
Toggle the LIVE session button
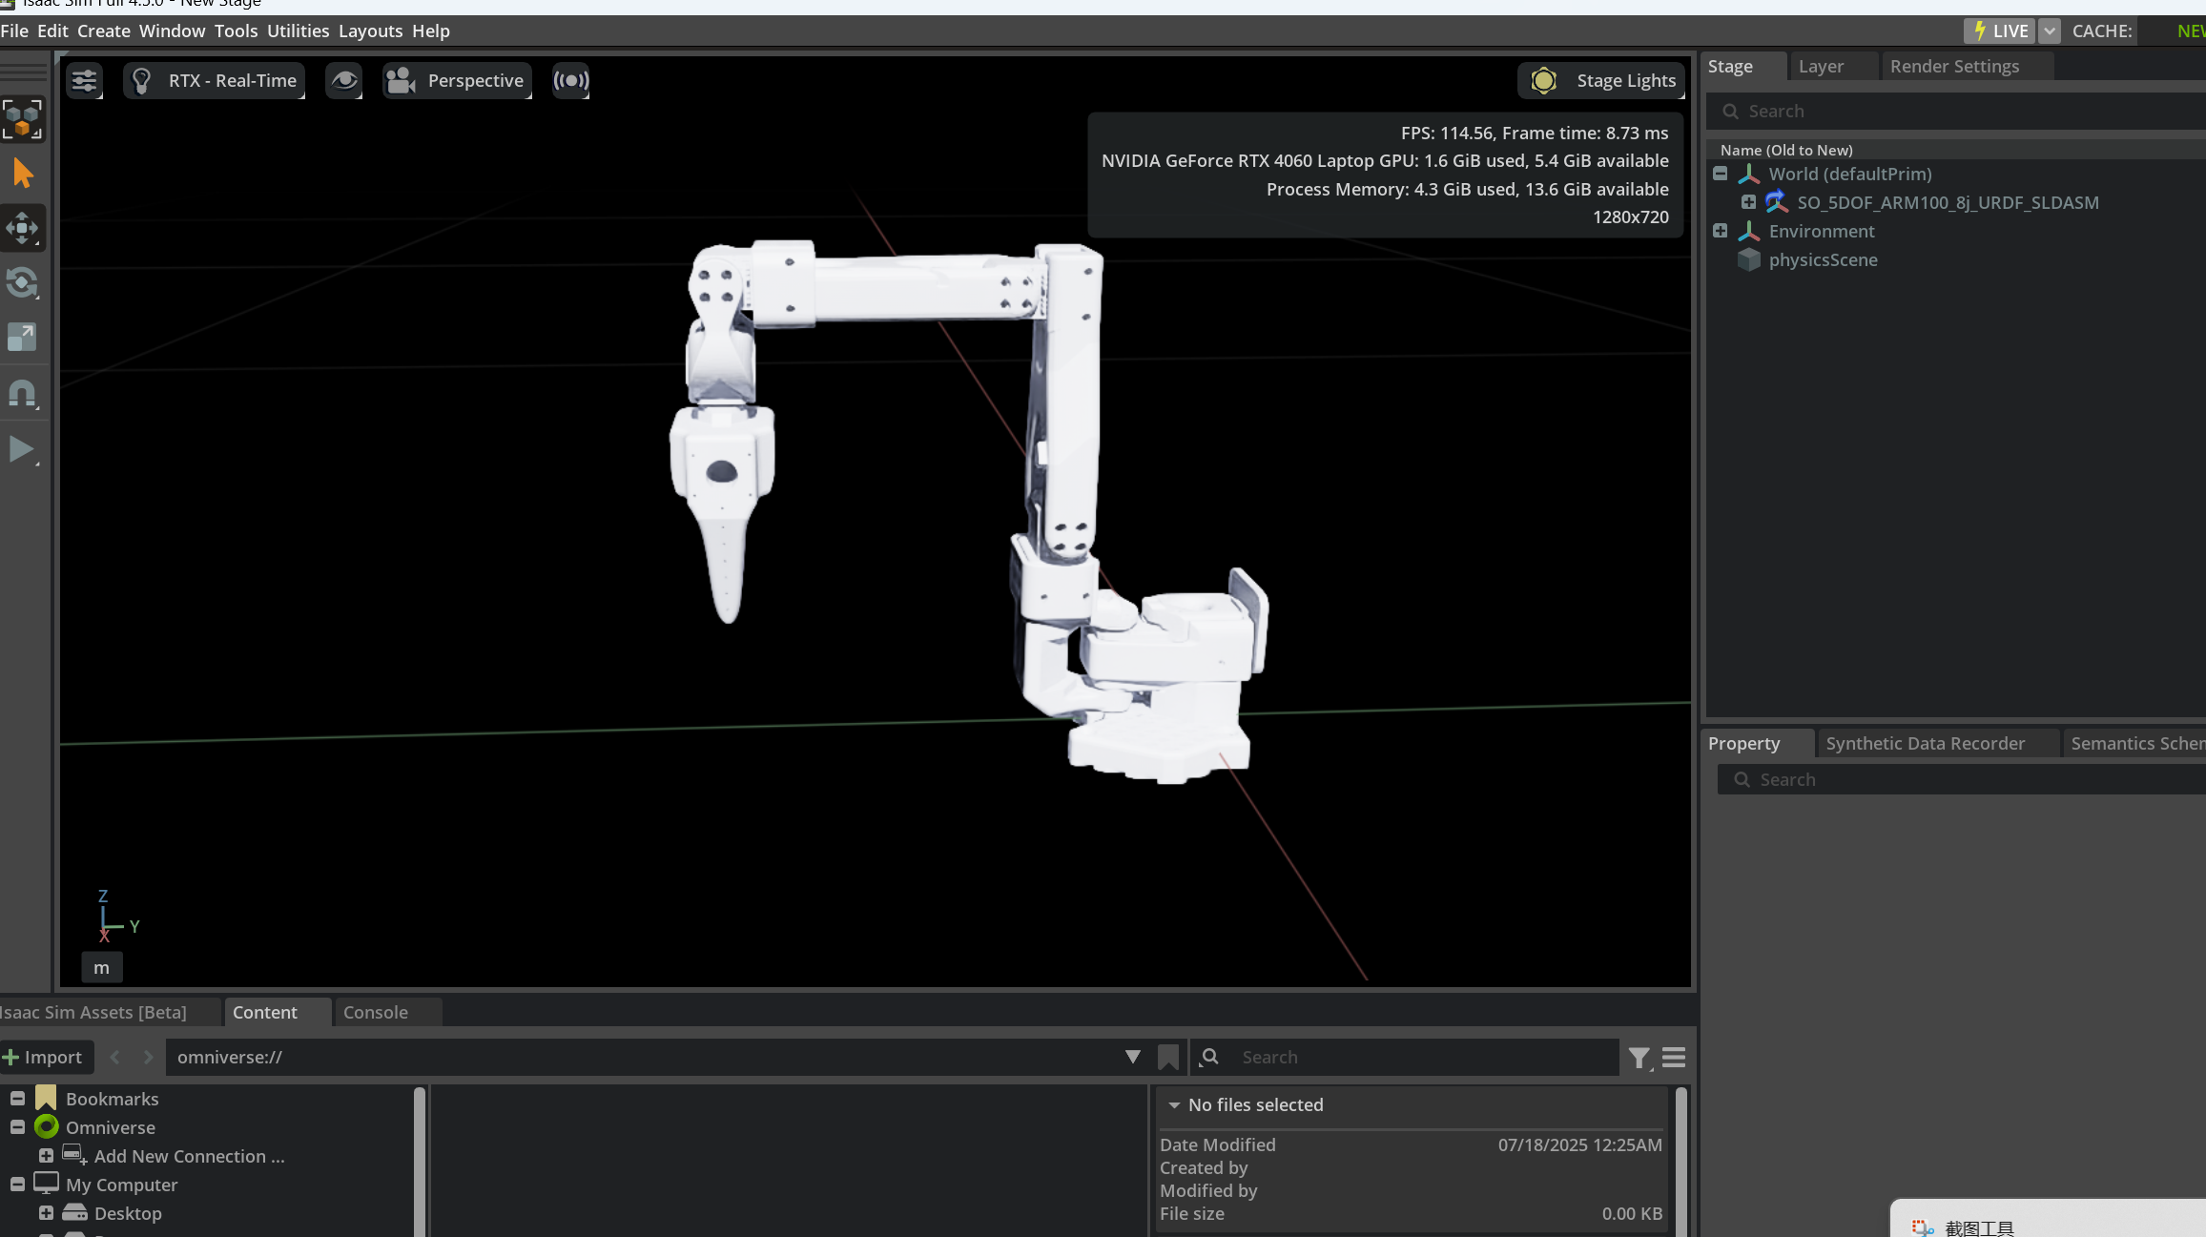point(1999,31)
